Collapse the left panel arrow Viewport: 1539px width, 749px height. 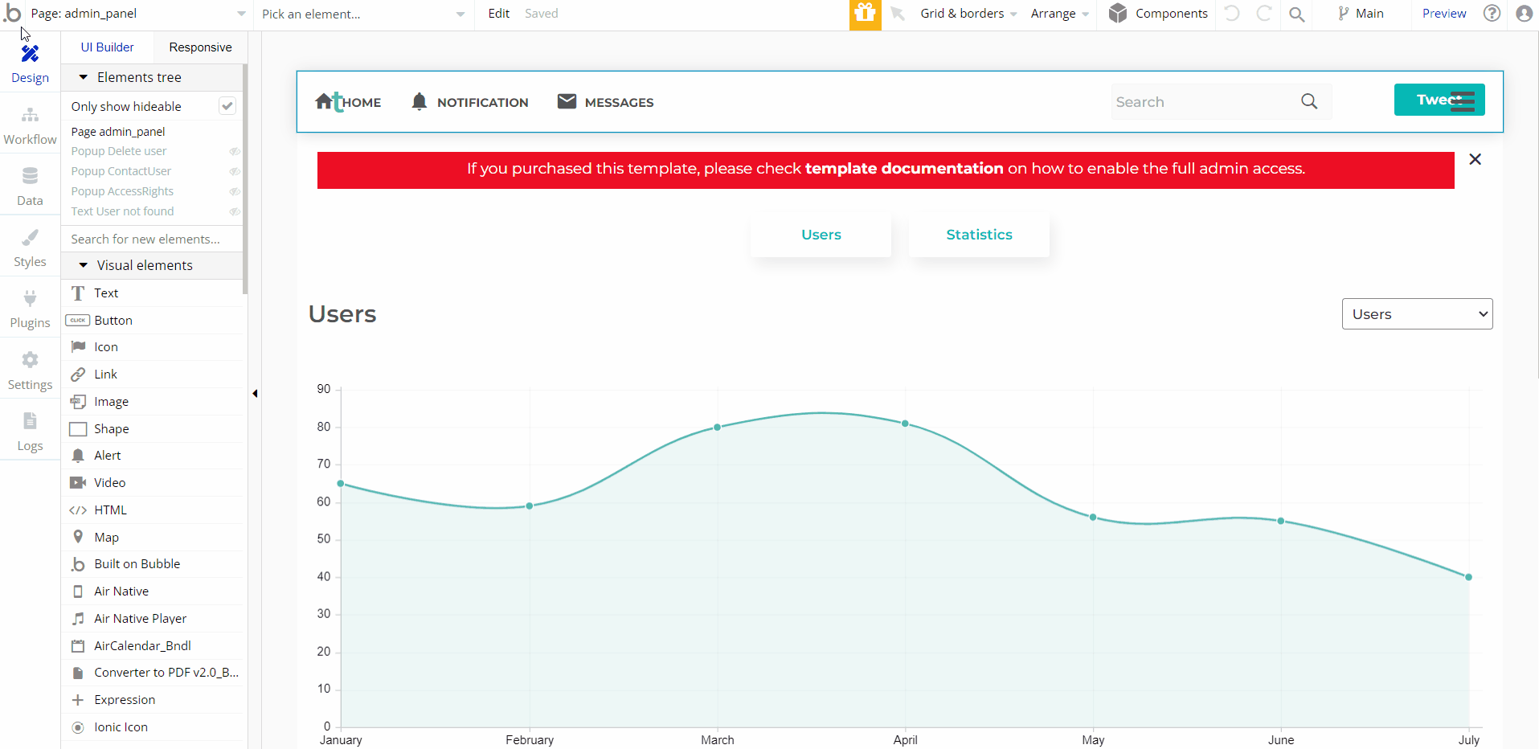pos(255,394)
